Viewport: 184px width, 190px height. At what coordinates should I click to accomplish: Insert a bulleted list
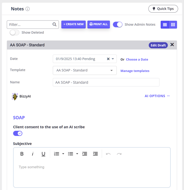point(71,154)
